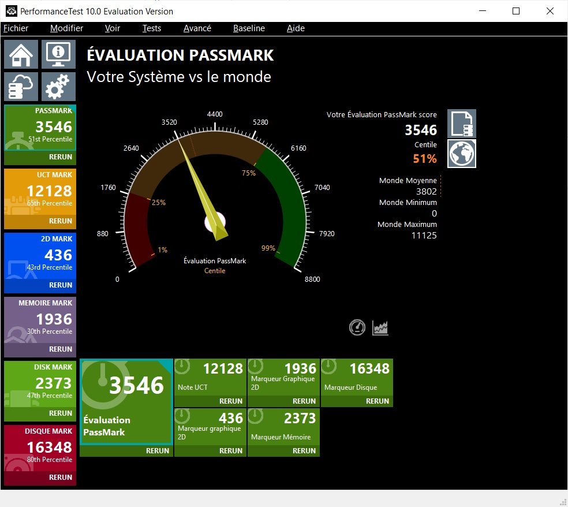568x507 pixels.
Task: Click the Monde Maximum 11125 value
Action: (424, 236)
